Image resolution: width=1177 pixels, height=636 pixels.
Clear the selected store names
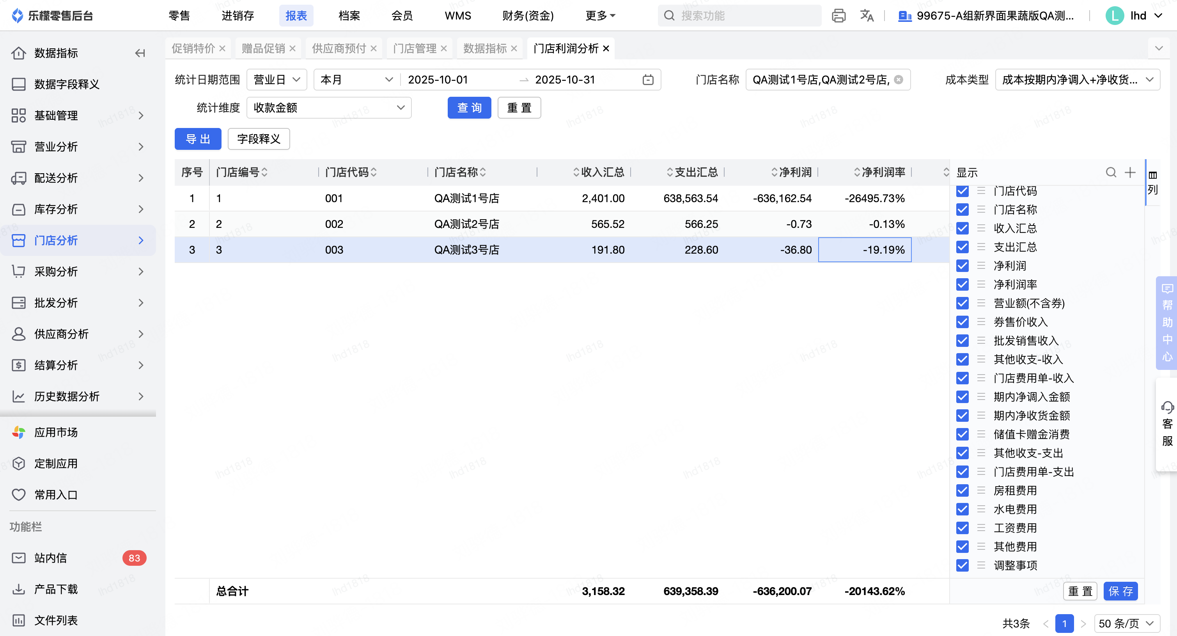pos(898,80)
